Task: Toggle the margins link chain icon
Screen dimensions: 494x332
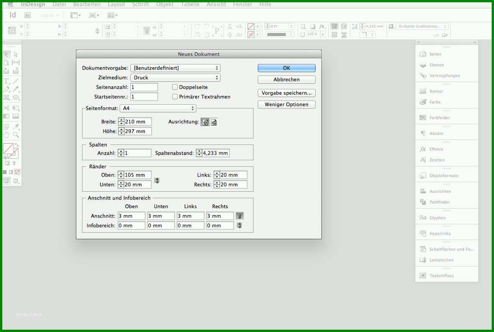Action: tap(156, 180)
